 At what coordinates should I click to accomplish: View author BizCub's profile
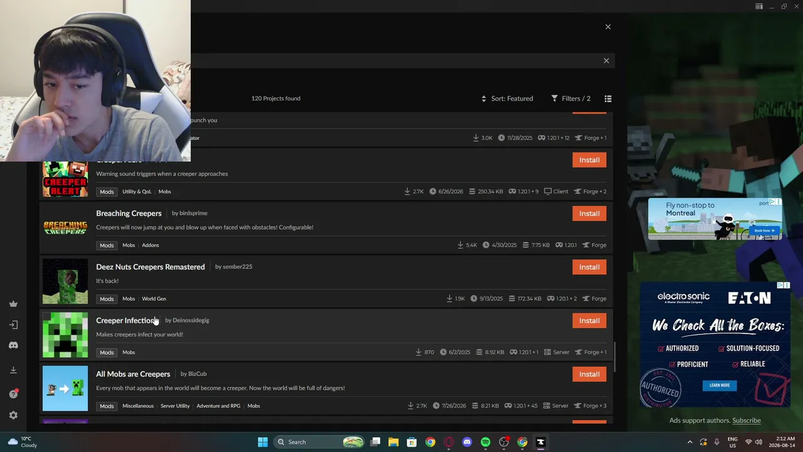point(193,374)
